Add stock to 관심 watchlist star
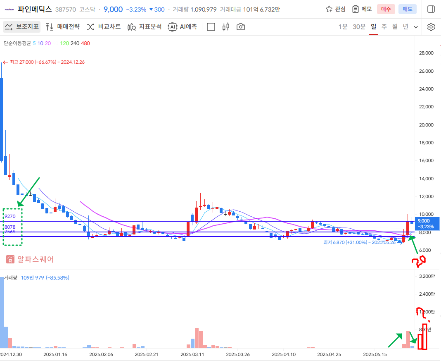 coord(336,9)
